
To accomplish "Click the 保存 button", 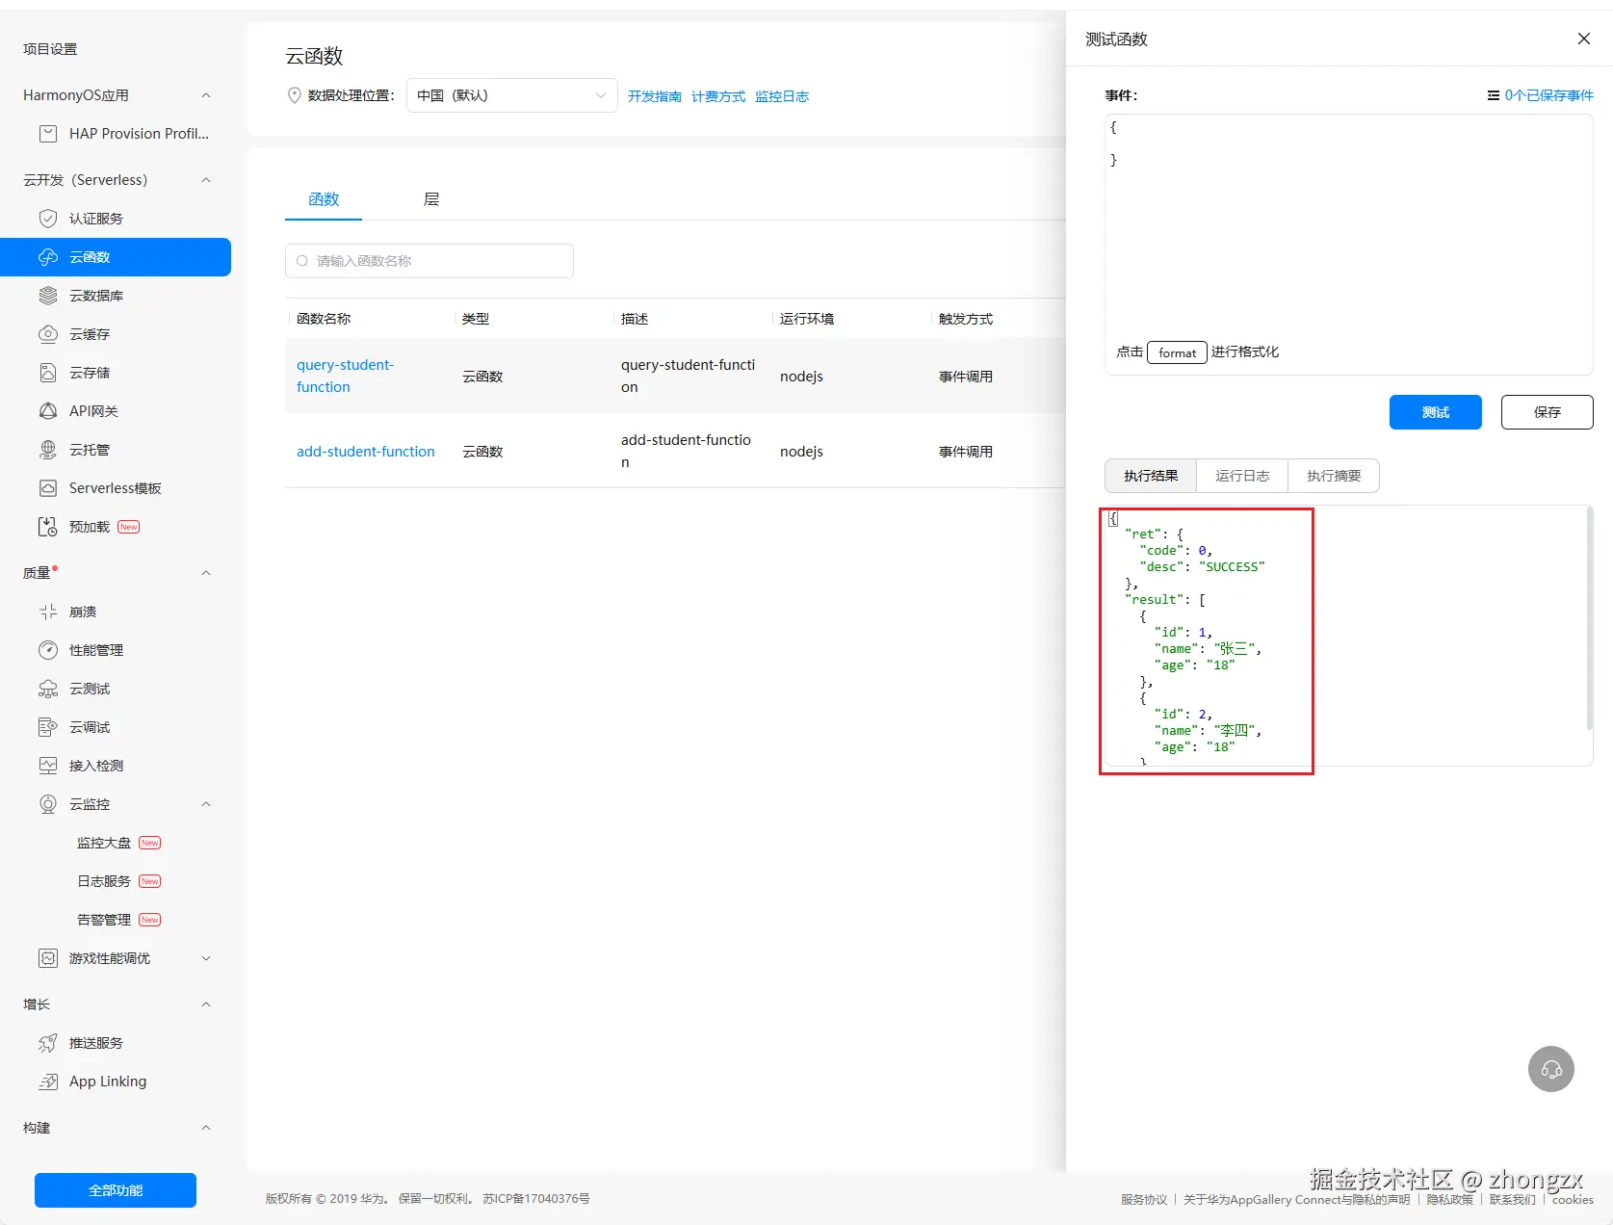I will (1548, 412).
